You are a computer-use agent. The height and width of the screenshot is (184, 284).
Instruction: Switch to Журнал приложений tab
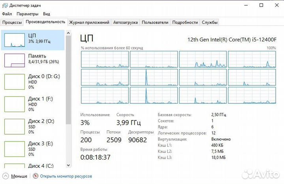[89, 22]
